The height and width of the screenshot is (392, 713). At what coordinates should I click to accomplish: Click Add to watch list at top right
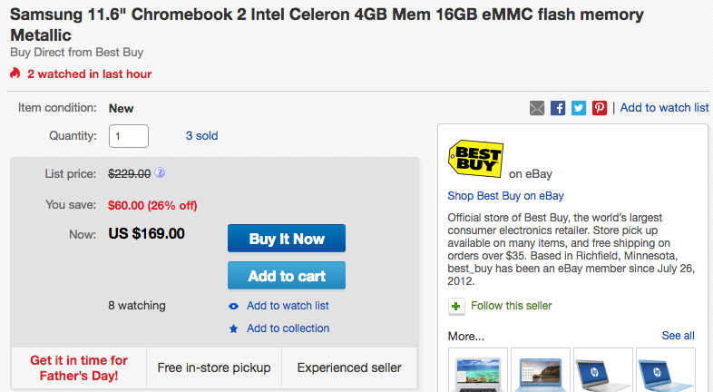pos(664,107)
